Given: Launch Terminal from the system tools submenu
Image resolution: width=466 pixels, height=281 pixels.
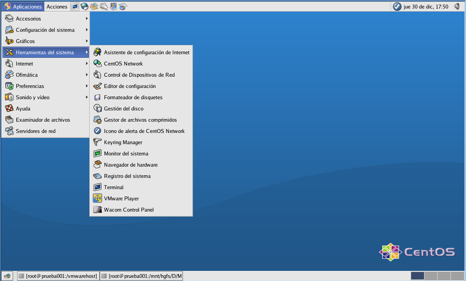Looking at the screenshot, I should point(141,187).
